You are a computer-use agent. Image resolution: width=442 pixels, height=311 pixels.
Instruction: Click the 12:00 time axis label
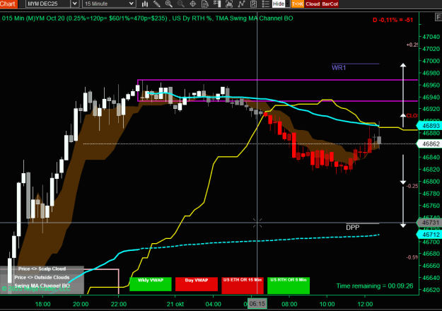click(365, 304)
